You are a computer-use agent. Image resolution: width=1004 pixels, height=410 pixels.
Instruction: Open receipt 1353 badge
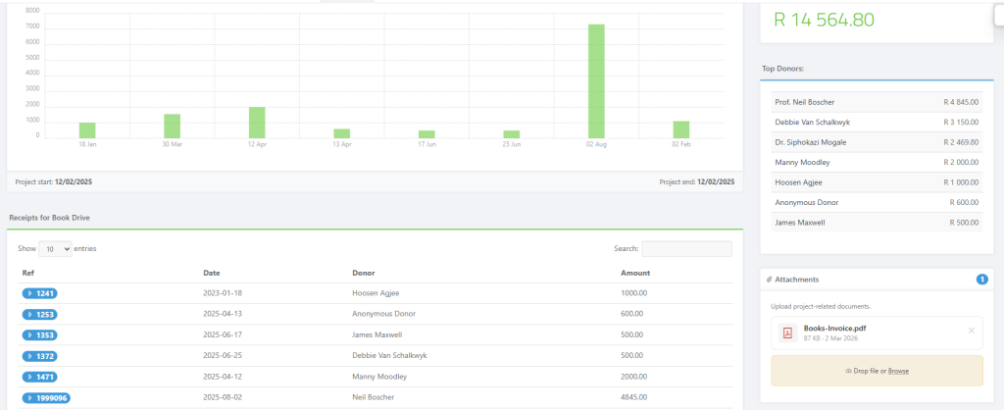[40, 334]
